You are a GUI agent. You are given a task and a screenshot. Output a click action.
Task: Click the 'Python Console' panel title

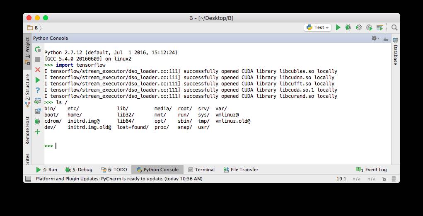[51, 38]
